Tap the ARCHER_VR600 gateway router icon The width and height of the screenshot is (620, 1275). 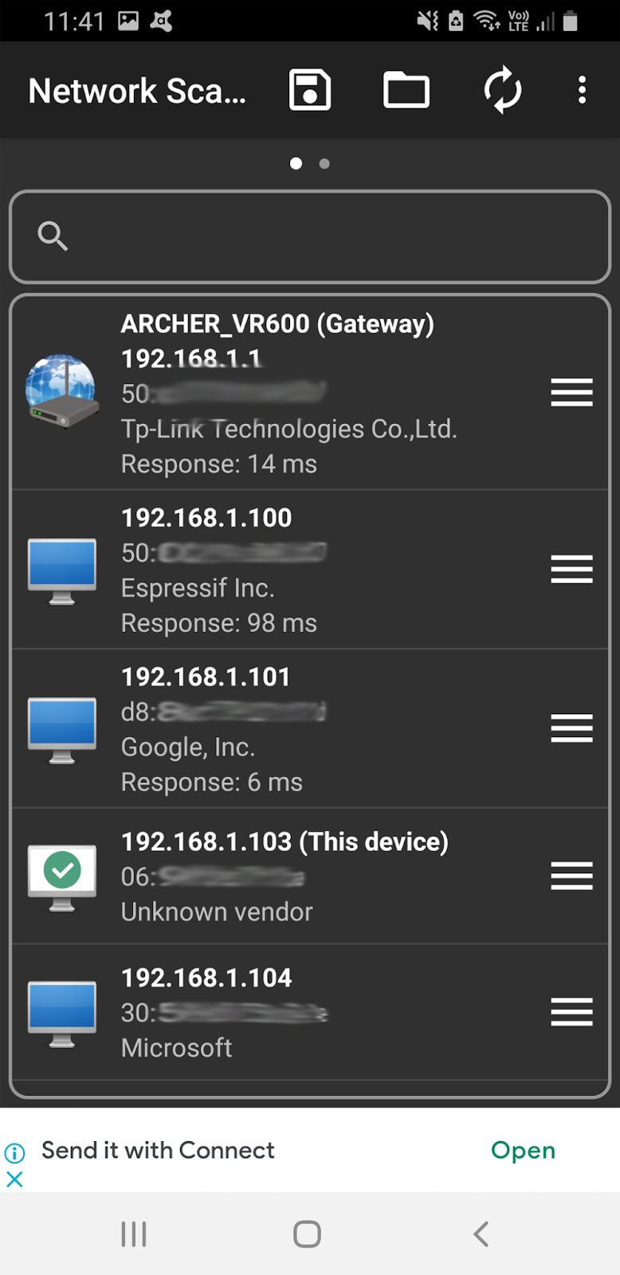(x=62, y=391)
